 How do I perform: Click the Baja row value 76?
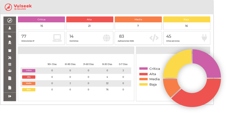107,89
